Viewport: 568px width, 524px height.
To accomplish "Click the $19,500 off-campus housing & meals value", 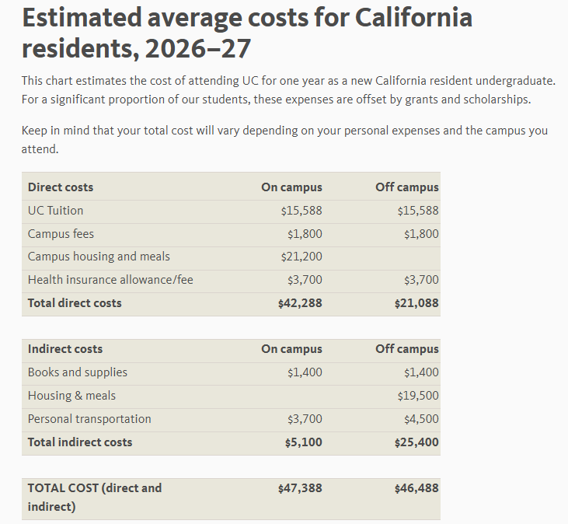I will [418, 396].
